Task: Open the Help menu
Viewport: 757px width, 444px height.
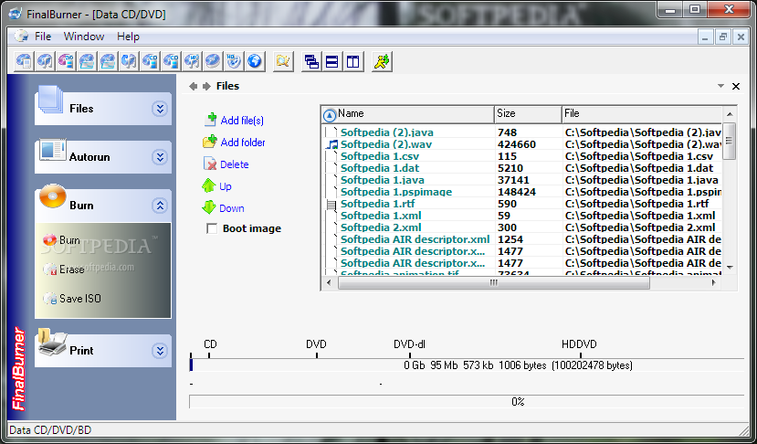Action: (x=128, y=37)
